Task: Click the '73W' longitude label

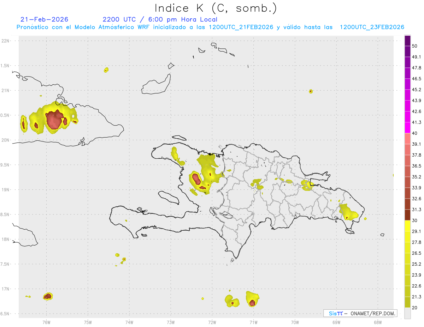Action: (x=171, y=322)
